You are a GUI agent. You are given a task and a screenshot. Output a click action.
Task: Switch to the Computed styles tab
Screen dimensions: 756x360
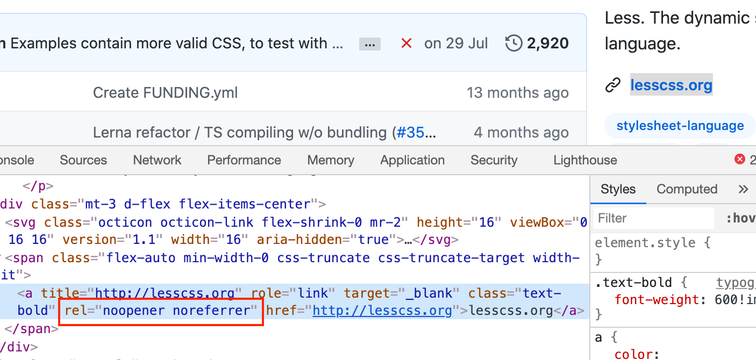click(687, 189)
